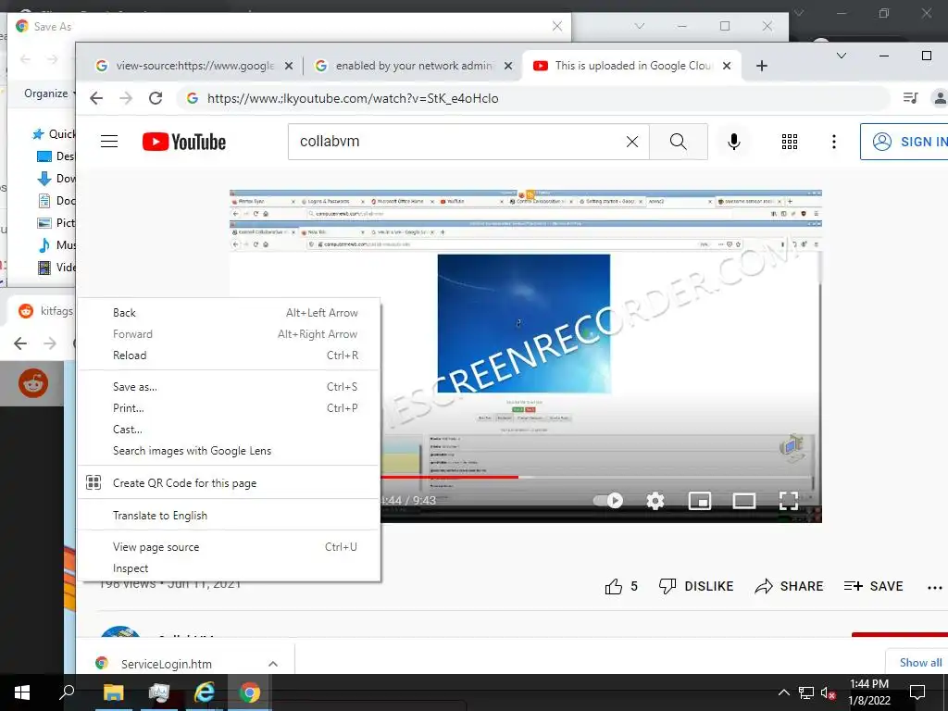Image resolution: width=948 pixels, height=711 pixels.
Task: Click the YouTube search magnifier button
Action: [x=679, y=142]
